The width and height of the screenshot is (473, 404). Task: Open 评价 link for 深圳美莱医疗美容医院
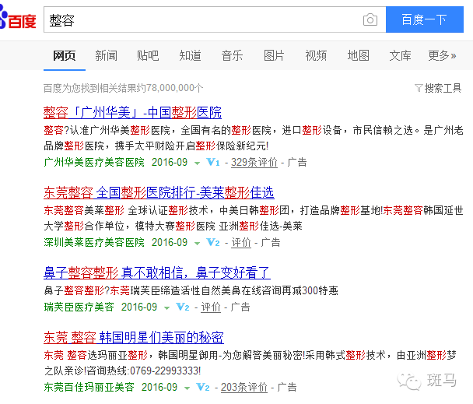[241, 242]
